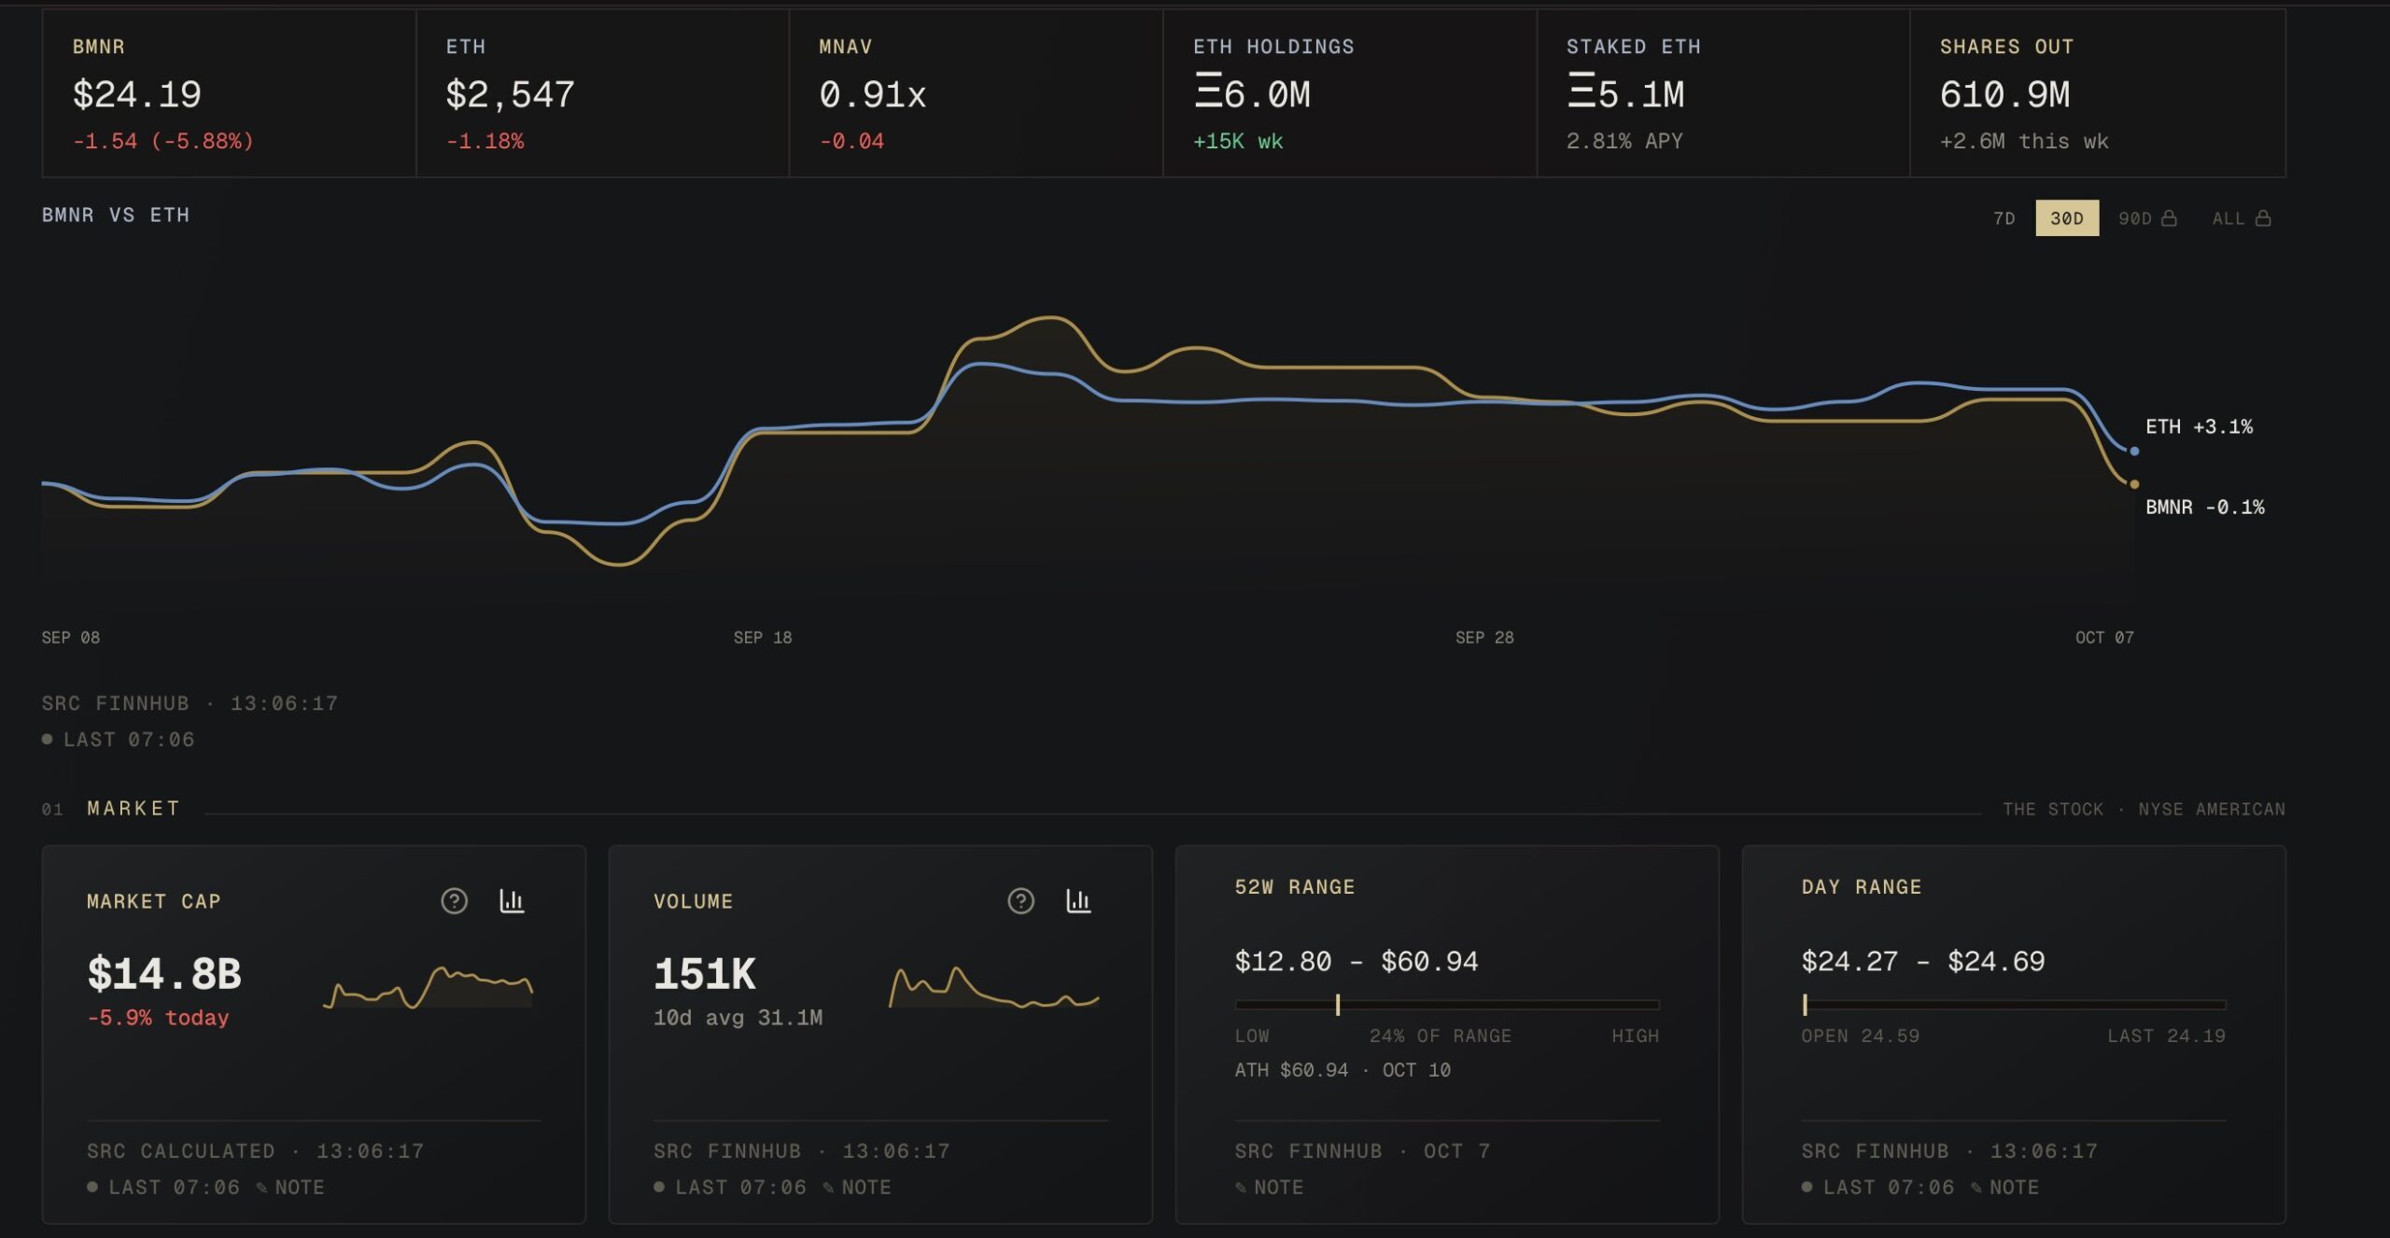The height and width of the screenshot is (1238, 2390).
Task: Click the ETH price $2,547
Action: [510, 94]
